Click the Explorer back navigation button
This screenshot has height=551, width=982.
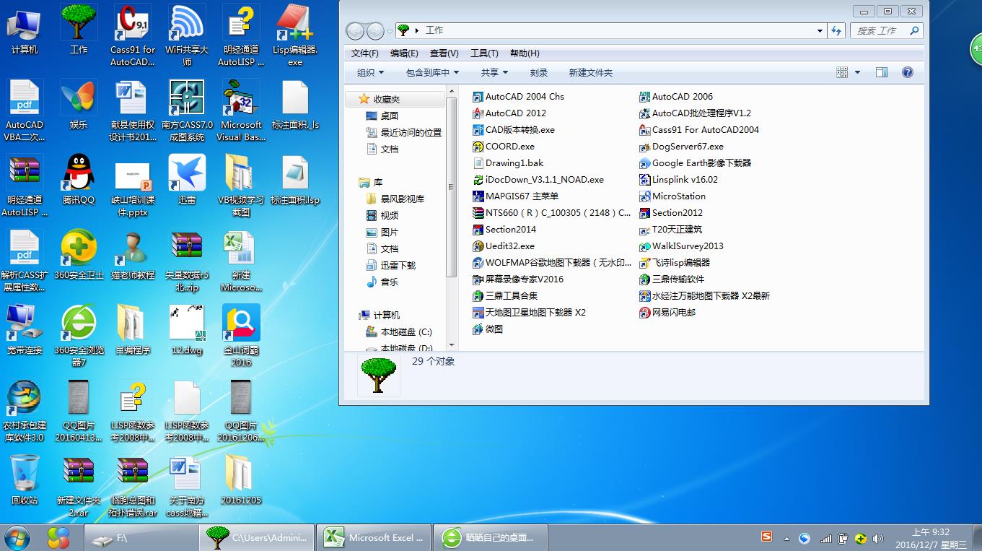point(355,31)
